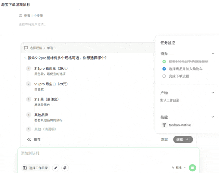The image size is (219, 173).
Task: Click completed check for 搜索100元以下的游戏鼠标
Action: tap(164, 62)
